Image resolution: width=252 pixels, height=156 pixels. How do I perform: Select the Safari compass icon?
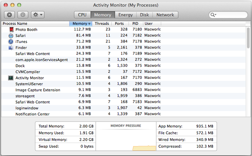(11, 36)
